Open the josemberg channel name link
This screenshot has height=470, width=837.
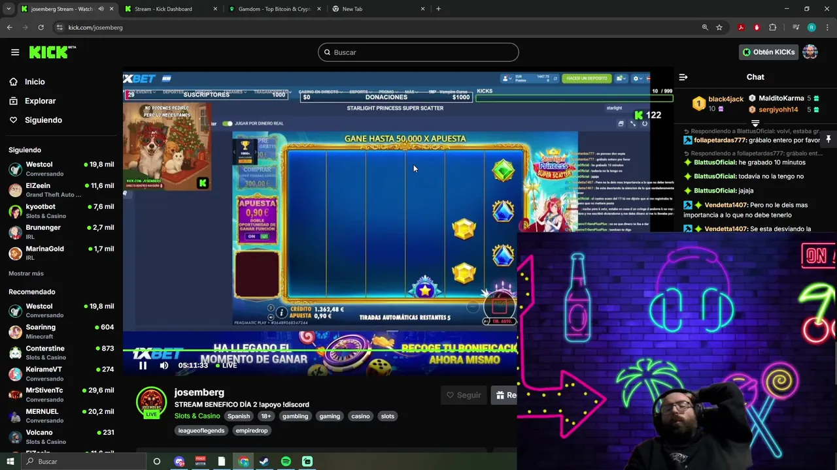point(199,392)
